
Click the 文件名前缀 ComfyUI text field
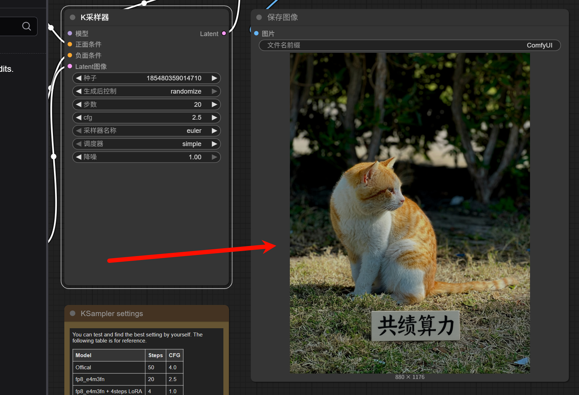click(410, 45)
